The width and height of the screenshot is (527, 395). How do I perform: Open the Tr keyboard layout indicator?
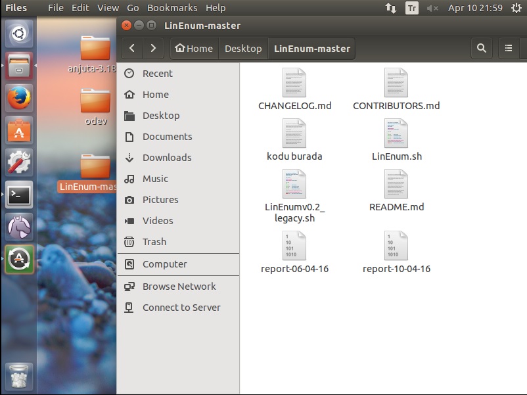pos(412,8)
